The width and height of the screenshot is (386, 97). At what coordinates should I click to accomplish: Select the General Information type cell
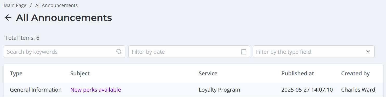36,90
